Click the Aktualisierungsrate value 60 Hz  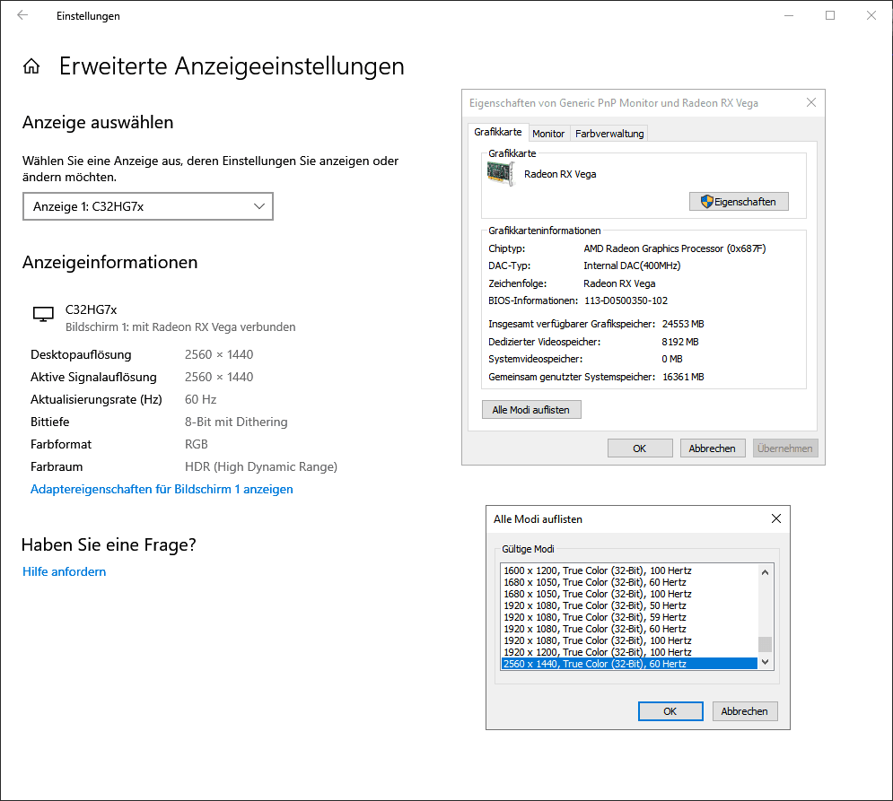click(200, 399)
